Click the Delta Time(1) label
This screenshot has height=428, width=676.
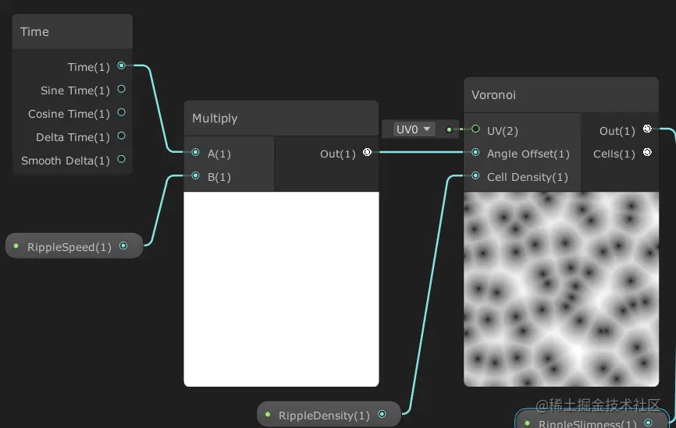[x=73, y=137]
